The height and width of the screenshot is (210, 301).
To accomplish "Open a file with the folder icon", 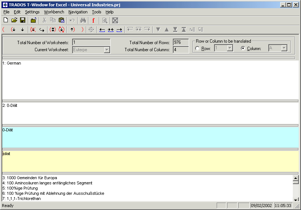I will (x=14, y=20).
